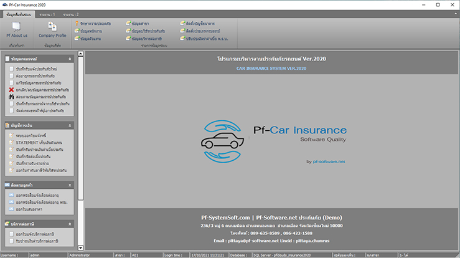Collapse ribbon with top-right arrow
The image size is (460, 258).
tap(456, 14)
